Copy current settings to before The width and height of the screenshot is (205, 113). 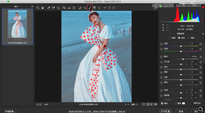(x=151, y=104)
